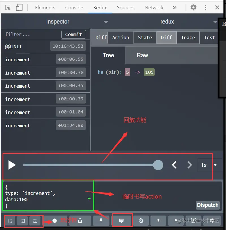Click the Dispatch button
Screen dimensions: 226x230
(x=208, y=205)
